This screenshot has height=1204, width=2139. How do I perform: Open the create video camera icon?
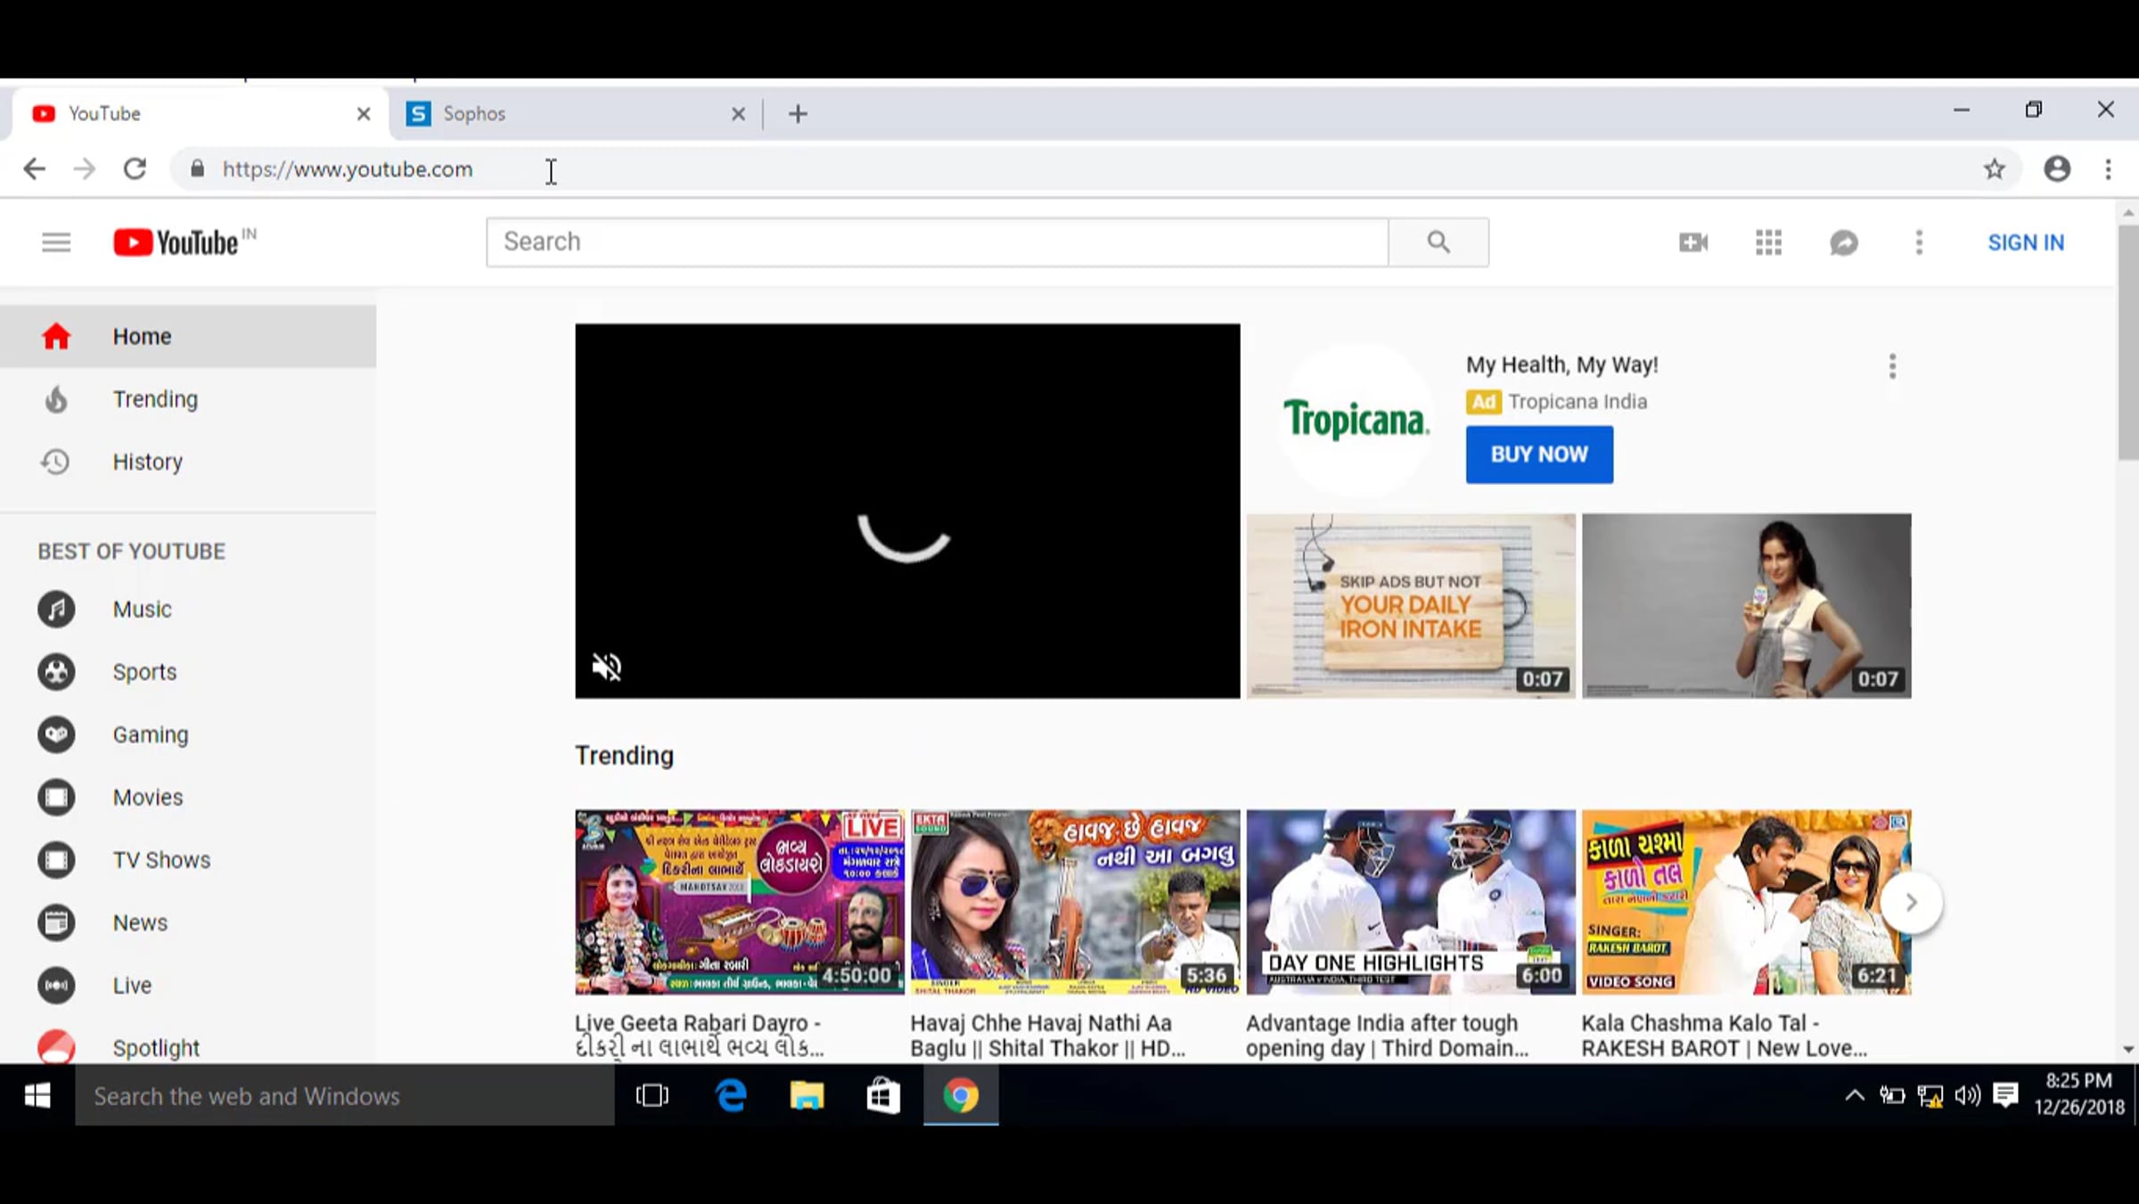[x=1692, y=242]
